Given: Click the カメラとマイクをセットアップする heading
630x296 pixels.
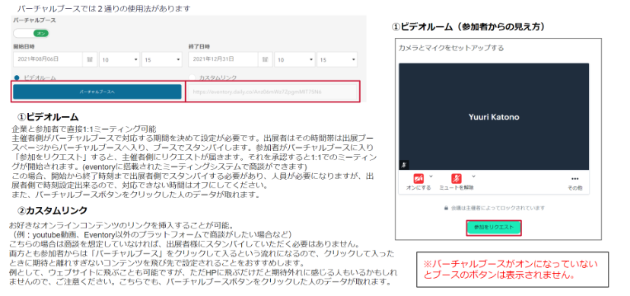Looking at the screenshot, I should click(x=451, y=48).
